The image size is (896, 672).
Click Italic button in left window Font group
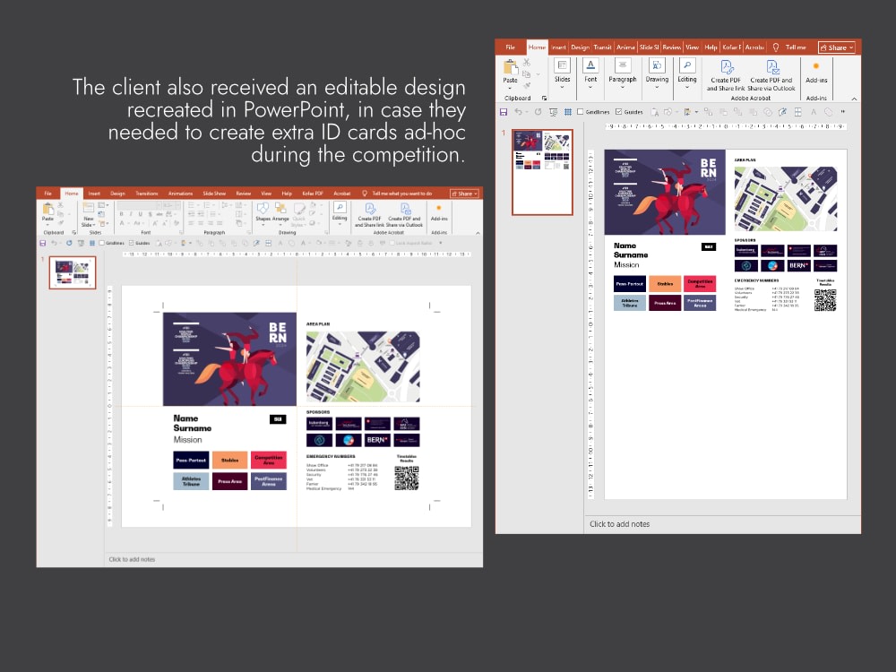pos(131,214)
